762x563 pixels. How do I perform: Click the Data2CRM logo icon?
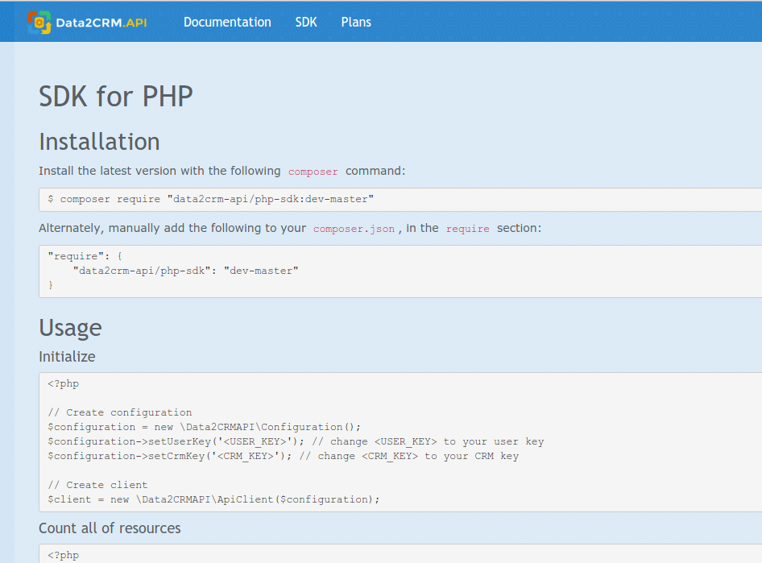[39, 23]
